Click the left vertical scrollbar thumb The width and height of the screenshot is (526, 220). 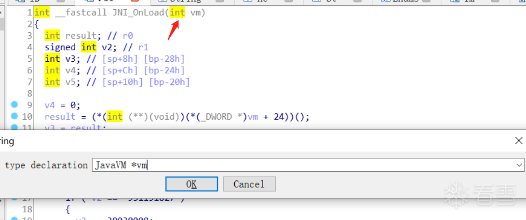coord(1,24)
